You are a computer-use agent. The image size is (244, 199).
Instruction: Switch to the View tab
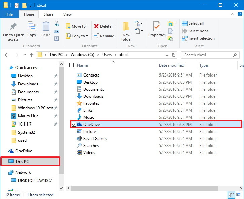pos(67,14)
